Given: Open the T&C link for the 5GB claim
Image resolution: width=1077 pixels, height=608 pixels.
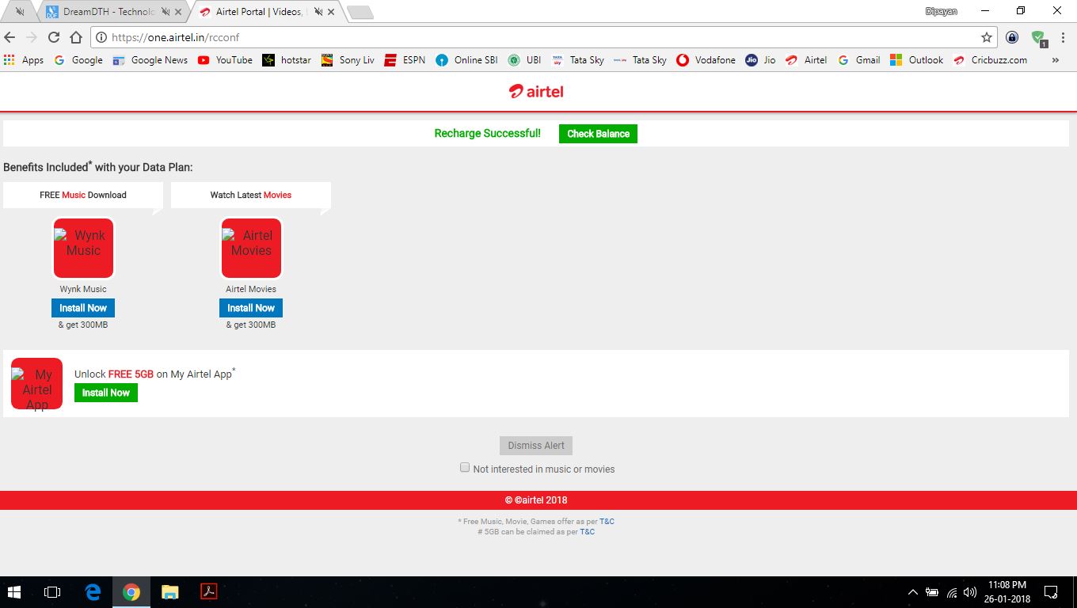Looking at the screenshot, I should coord(588,532).
